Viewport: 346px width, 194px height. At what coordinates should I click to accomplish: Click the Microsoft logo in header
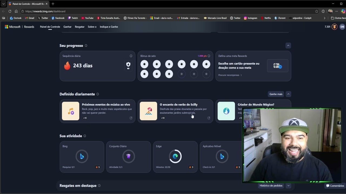tap(12, 27)
